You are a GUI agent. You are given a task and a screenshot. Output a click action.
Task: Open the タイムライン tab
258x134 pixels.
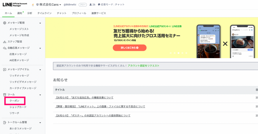pos(44,13)
